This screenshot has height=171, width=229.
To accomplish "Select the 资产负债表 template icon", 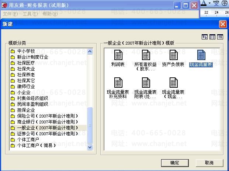I will point(173,55).
